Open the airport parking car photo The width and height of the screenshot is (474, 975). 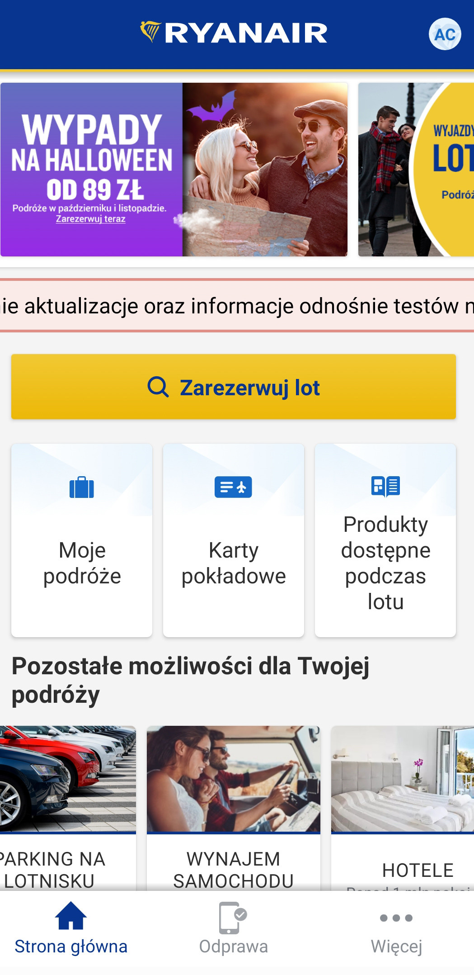tap(68, 779)
